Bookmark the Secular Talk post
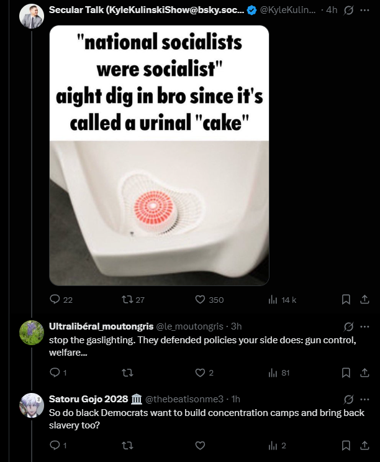Image resolution: width=380 pixels, height=462 pixels. tap(346, 300)
